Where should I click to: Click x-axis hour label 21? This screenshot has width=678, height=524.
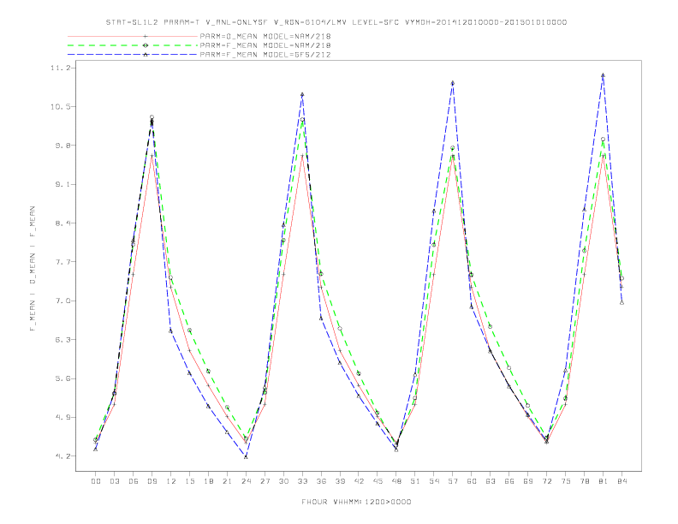pyautogui.click(x=227, y=481)
